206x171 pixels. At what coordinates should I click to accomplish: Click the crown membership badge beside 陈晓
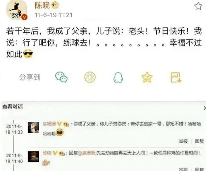[x=55, y=5]
